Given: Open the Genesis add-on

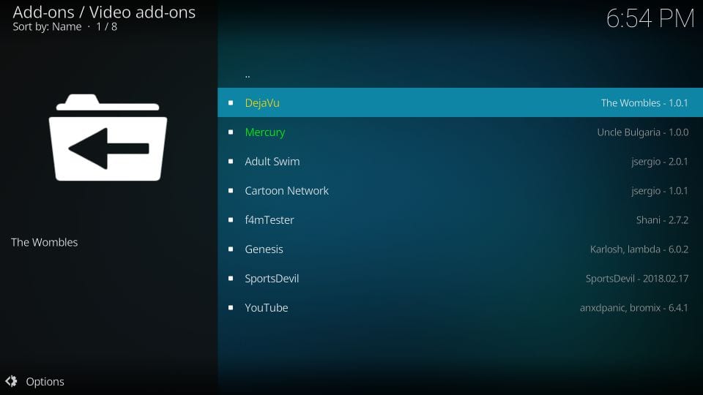Looking at the screenshot, I should pos(460,249).
